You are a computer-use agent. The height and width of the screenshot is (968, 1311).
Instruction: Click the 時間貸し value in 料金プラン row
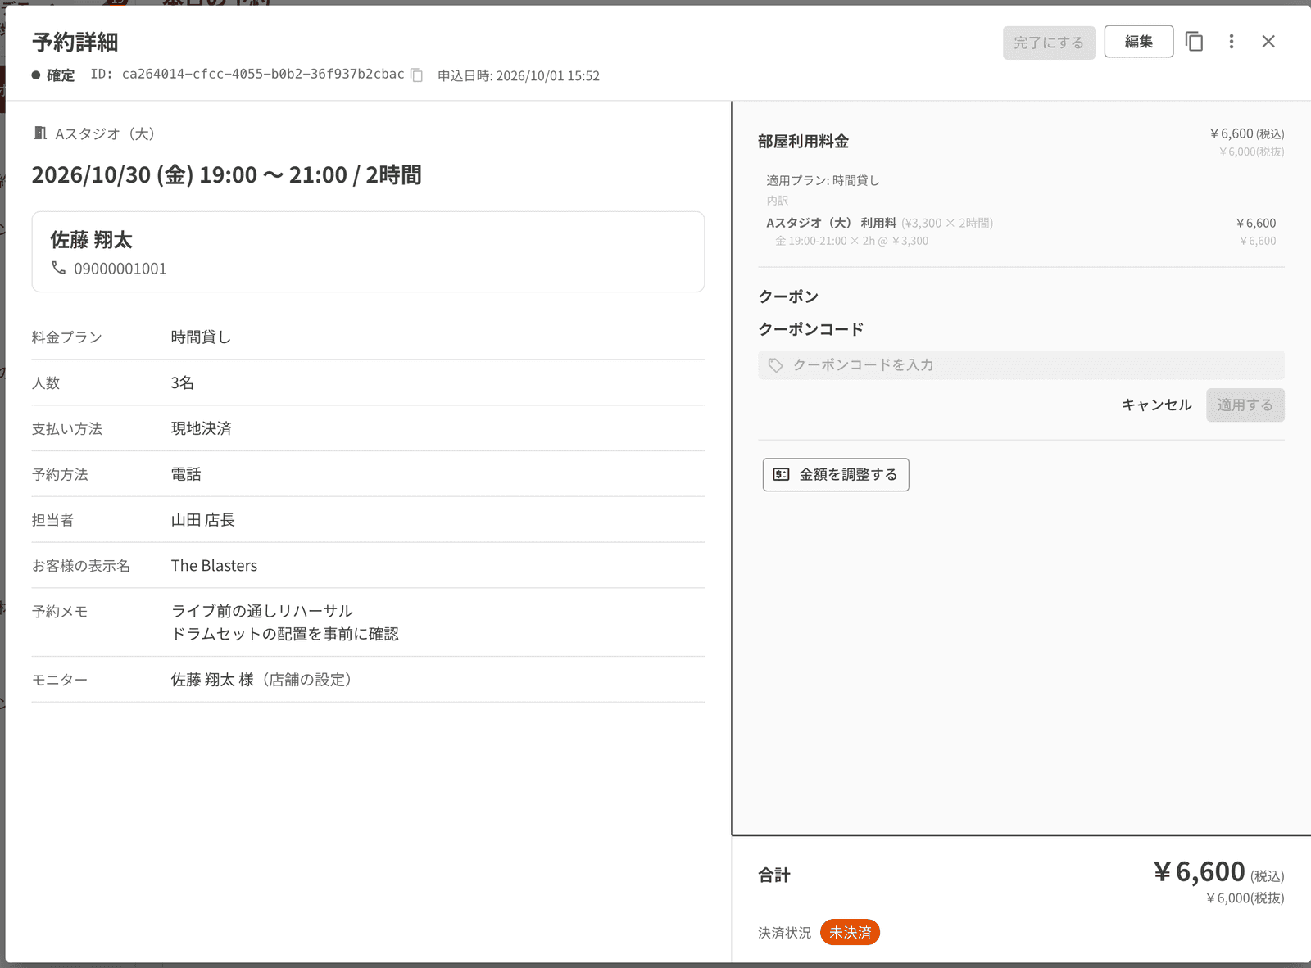[201, 337]
